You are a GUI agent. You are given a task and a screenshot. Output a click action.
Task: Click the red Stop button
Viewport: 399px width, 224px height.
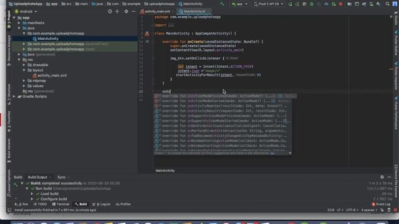coord(341,4)
